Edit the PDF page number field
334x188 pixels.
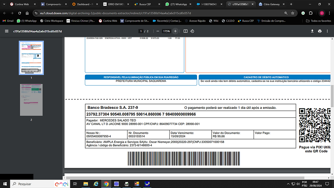[140, 31]
